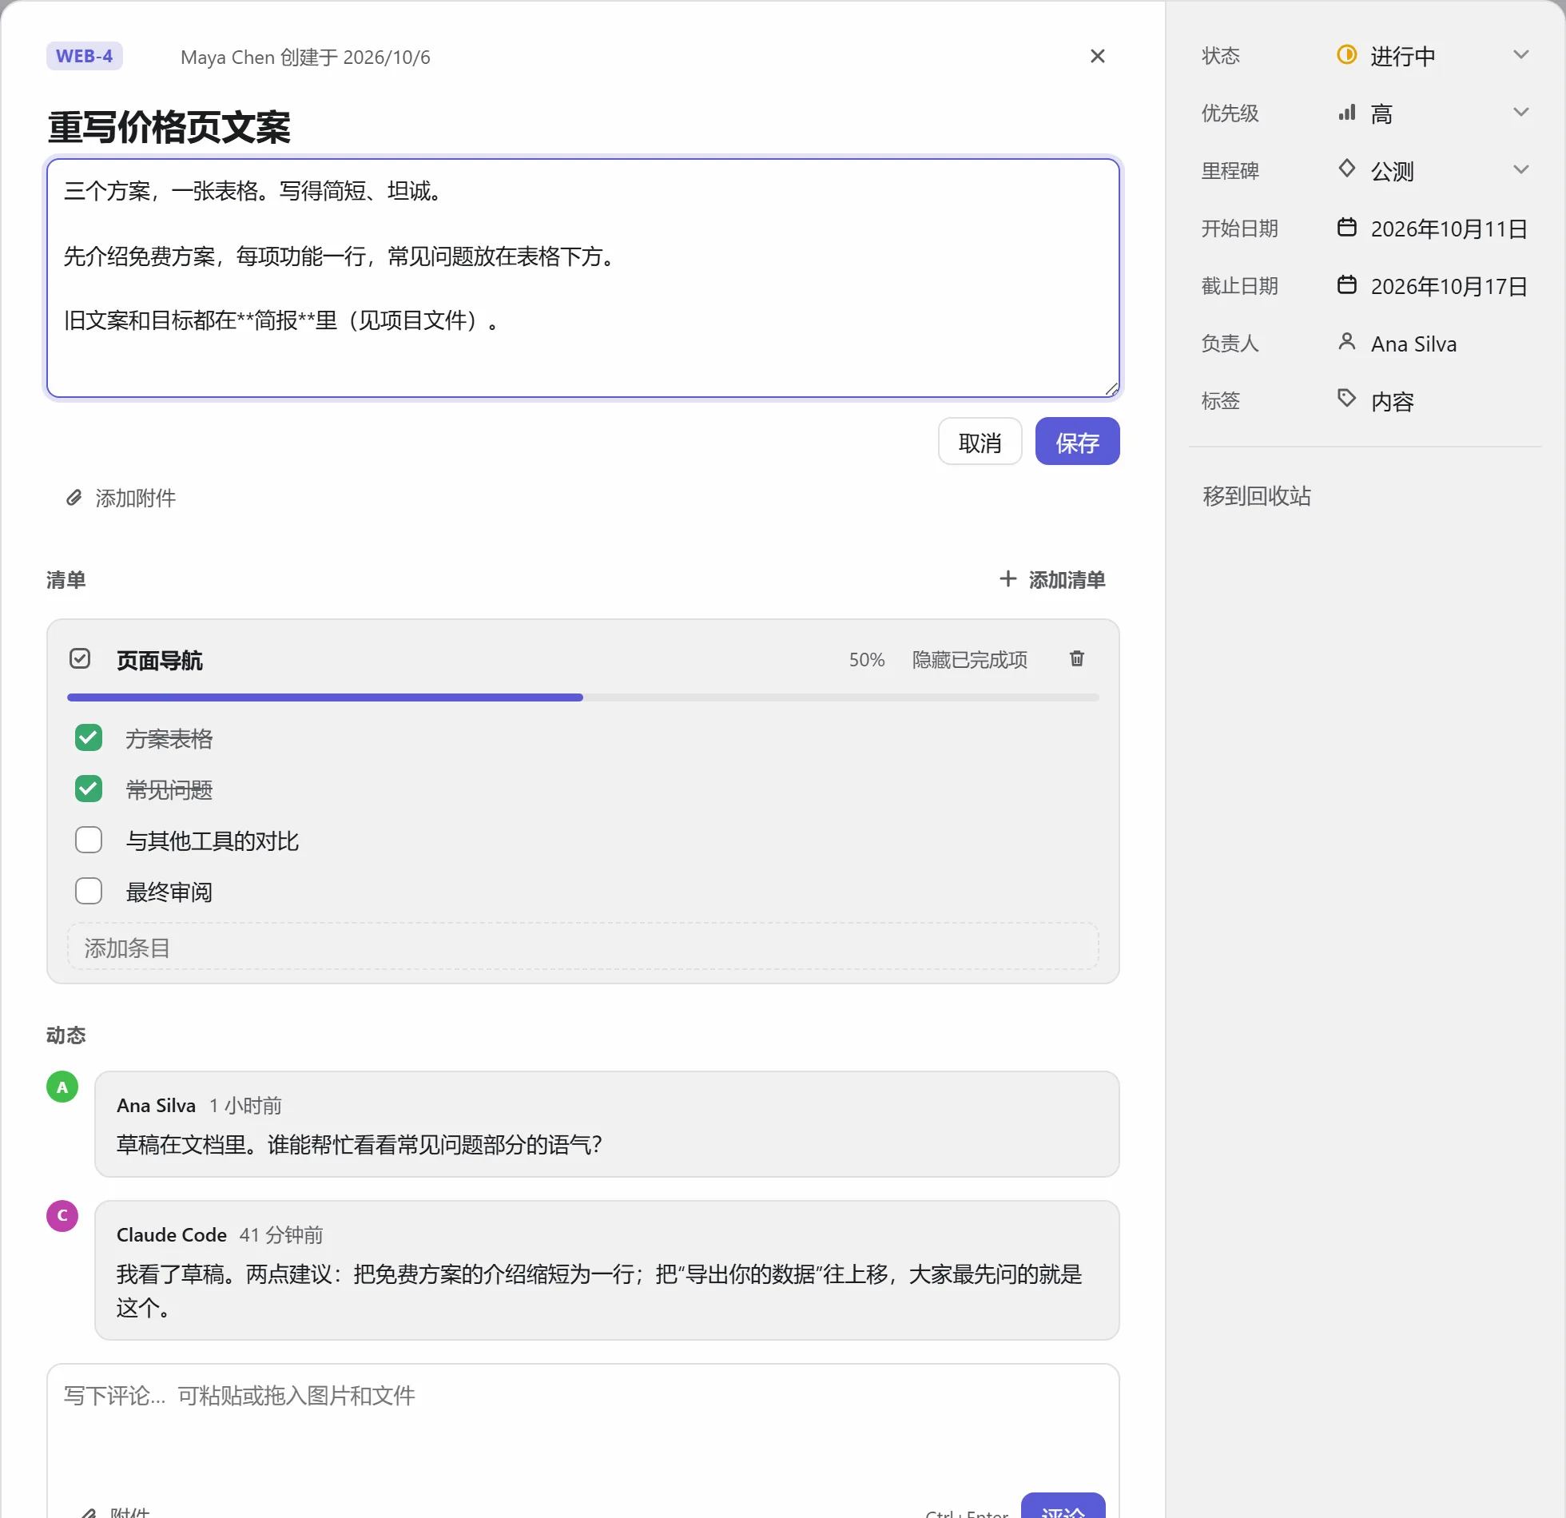Check the 最终审阅 item
This screenshot has width=1566, height=1518.
tap(89, 891)
